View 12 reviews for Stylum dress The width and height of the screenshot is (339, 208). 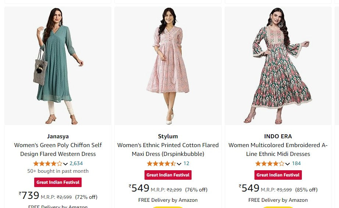(x=186, y=164)
